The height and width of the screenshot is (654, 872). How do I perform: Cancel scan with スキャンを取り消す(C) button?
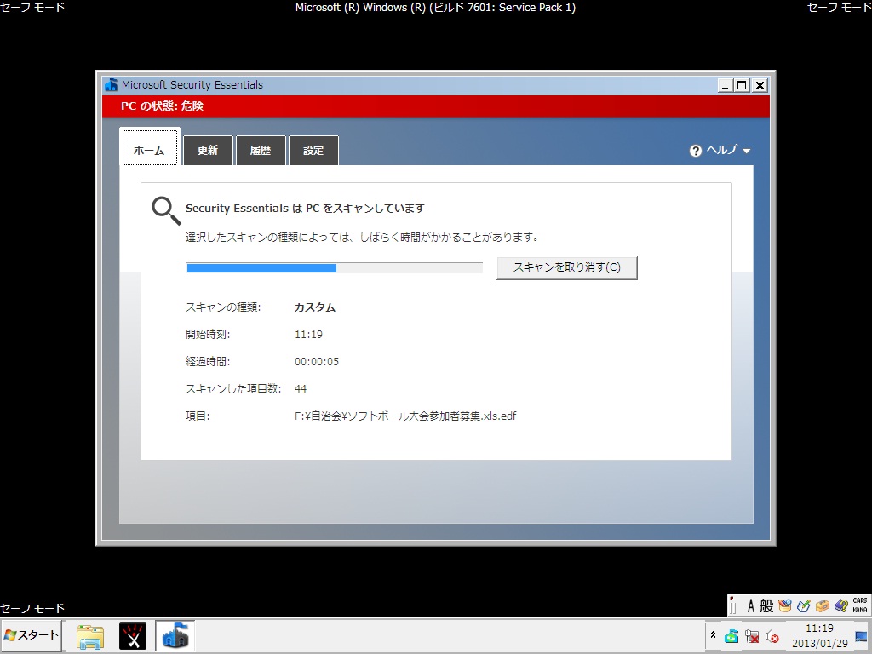tap(566, 267)
